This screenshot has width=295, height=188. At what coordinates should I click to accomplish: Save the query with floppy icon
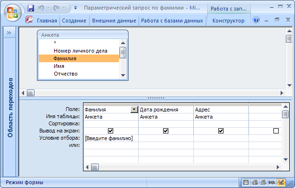tap(31, 8)
